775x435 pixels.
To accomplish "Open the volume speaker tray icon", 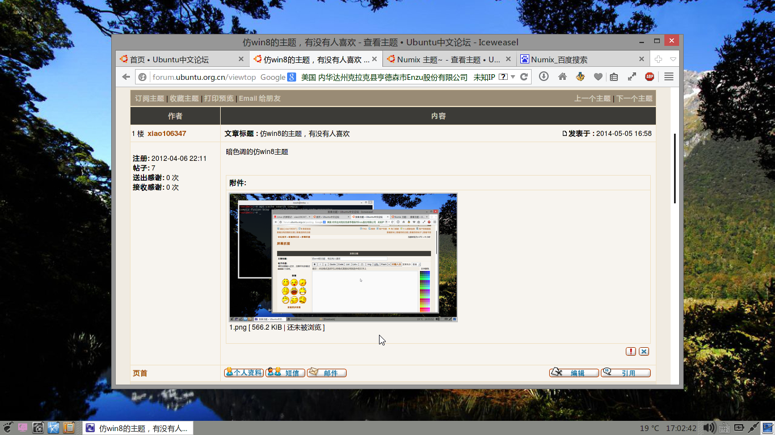I will click(x=709, y=428).
